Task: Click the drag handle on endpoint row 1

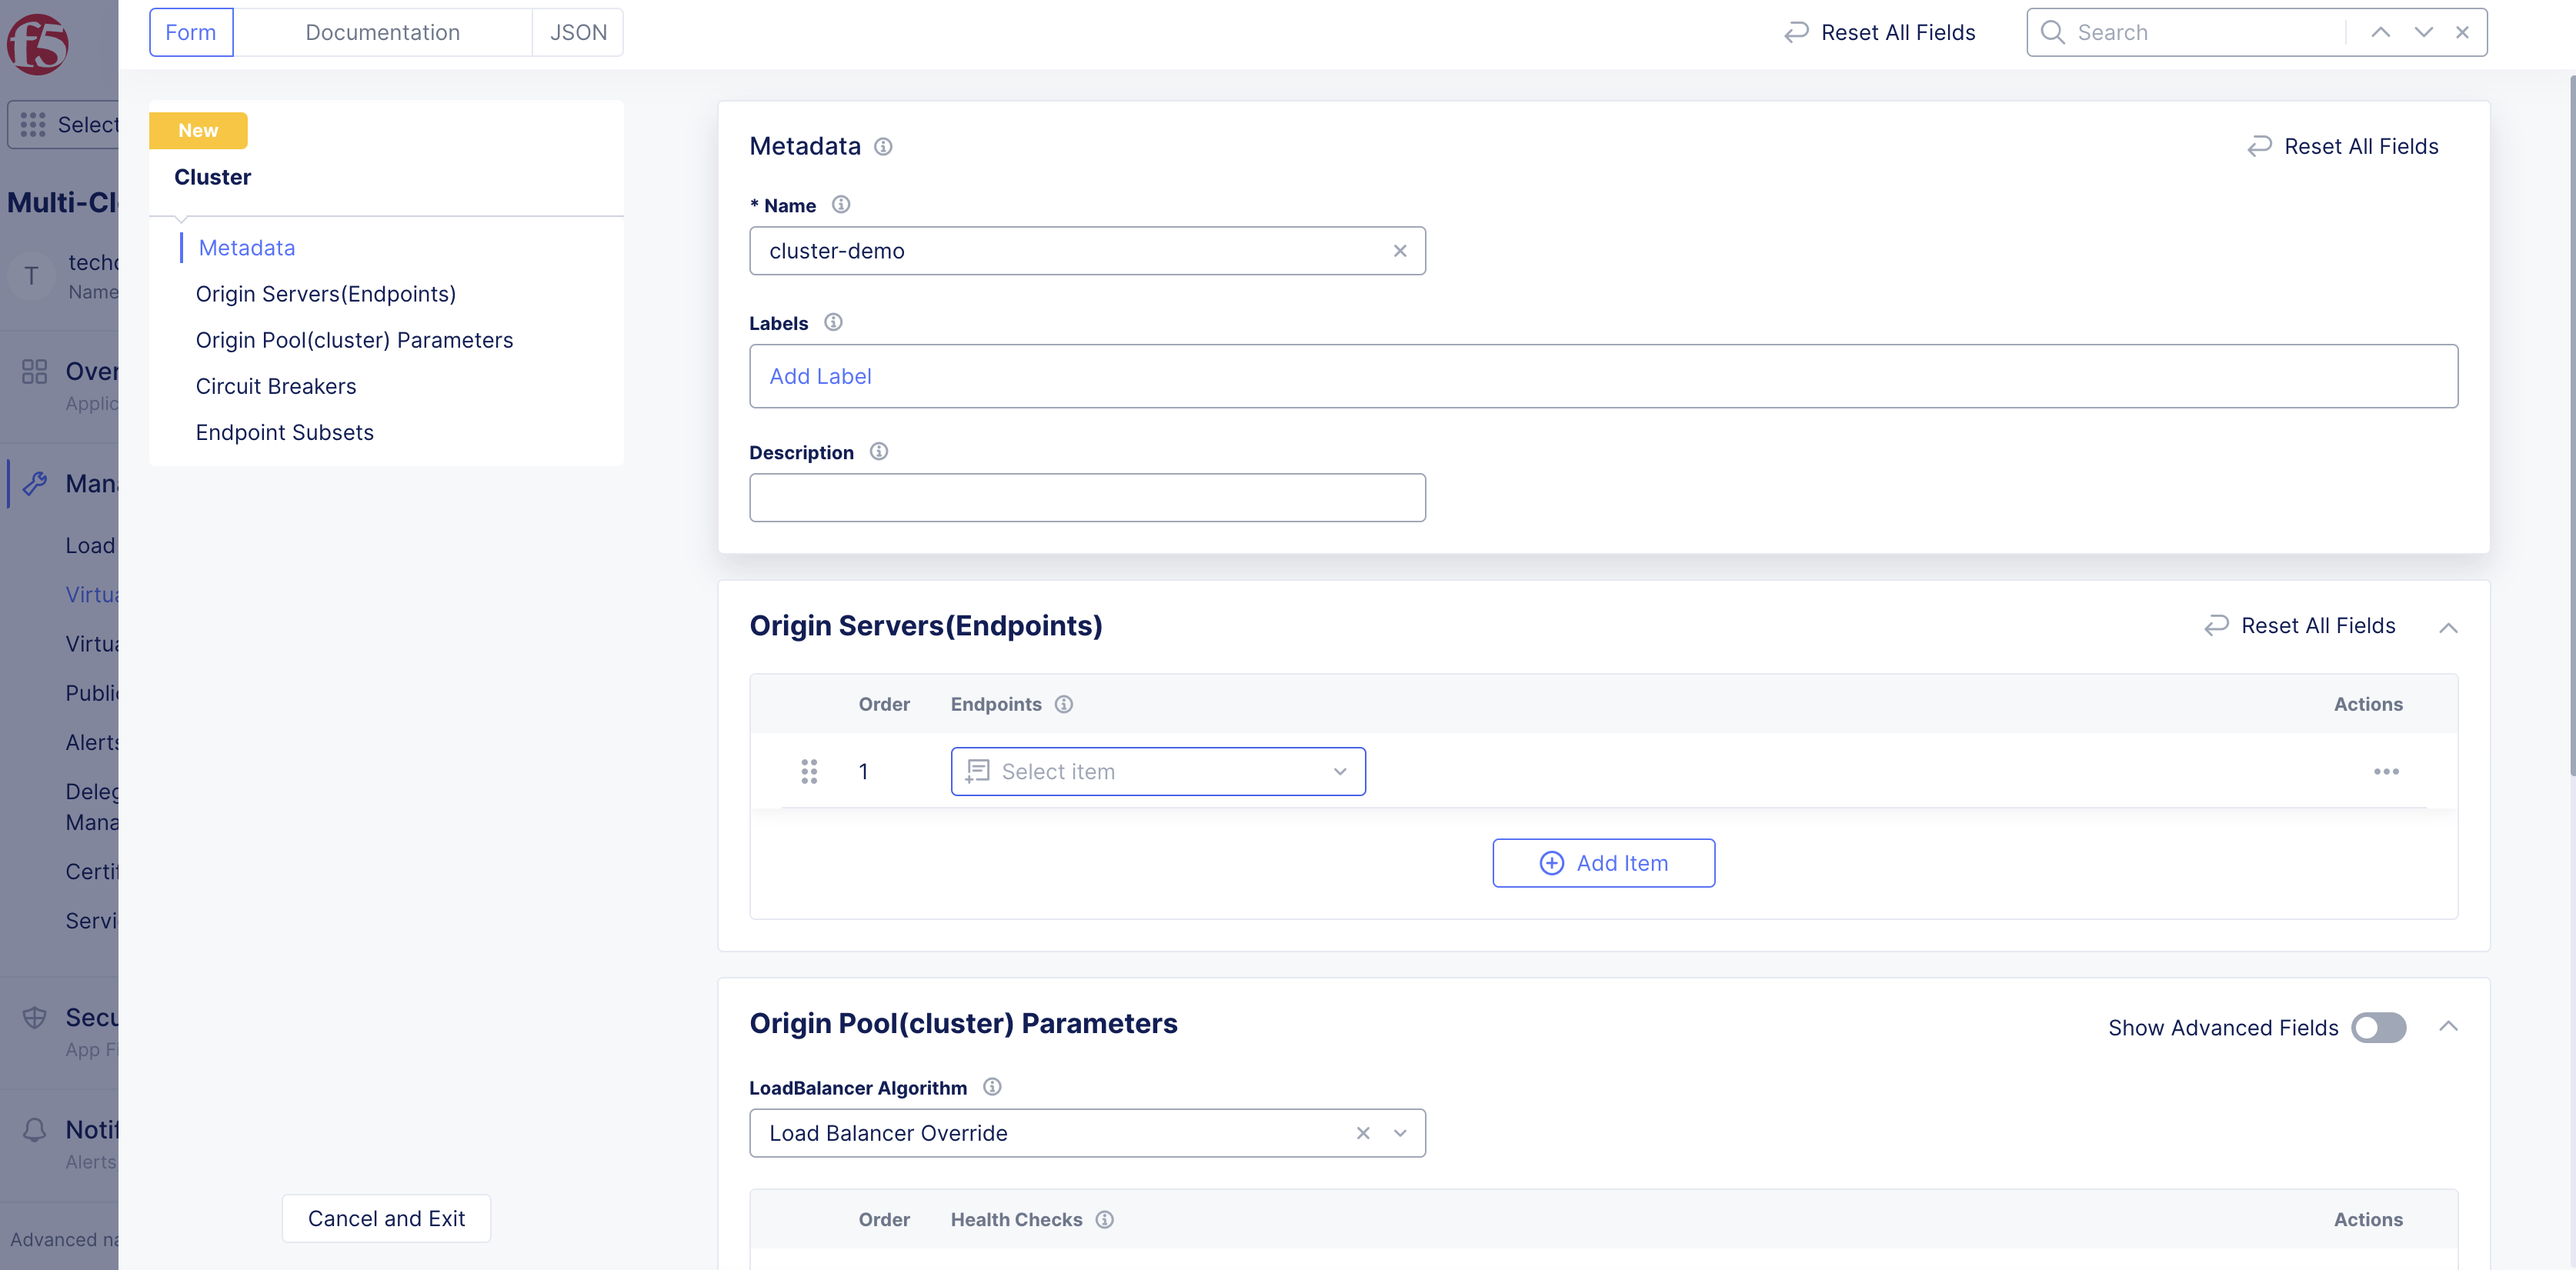Action: [810, 771]
